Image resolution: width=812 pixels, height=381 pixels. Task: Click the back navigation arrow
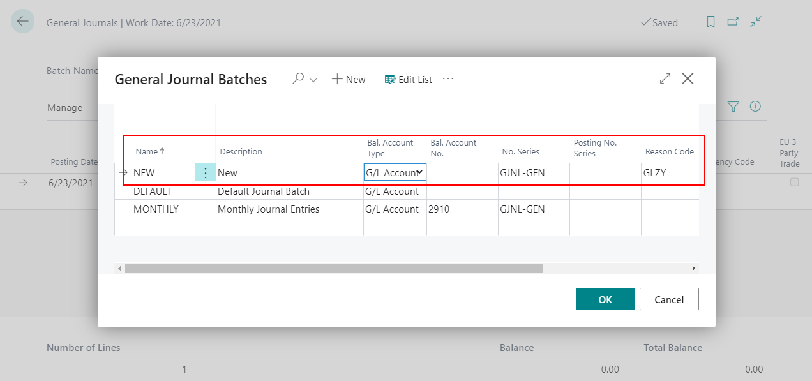coord(22,21)
